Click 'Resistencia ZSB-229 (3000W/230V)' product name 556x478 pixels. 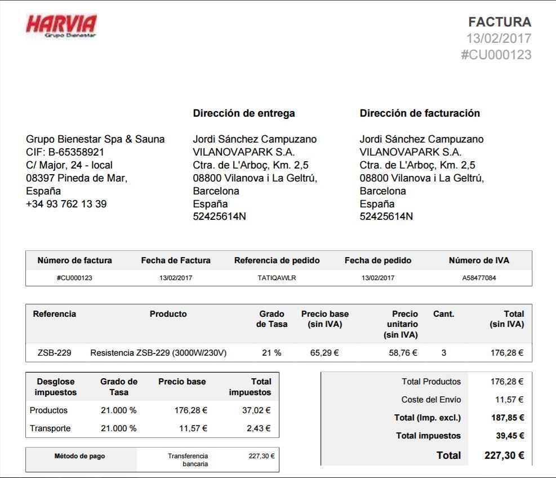click(158, 353)
